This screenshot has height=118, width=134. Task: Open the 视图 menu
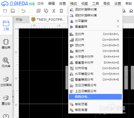[x=84, y=4]
